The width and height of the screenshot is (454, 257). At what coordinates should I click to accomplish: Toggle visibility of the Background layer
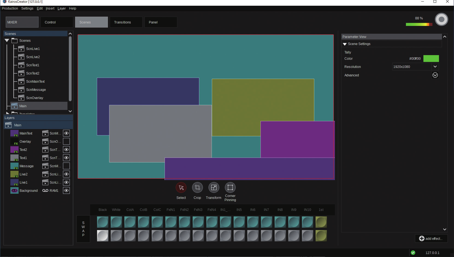coord(66,190)
